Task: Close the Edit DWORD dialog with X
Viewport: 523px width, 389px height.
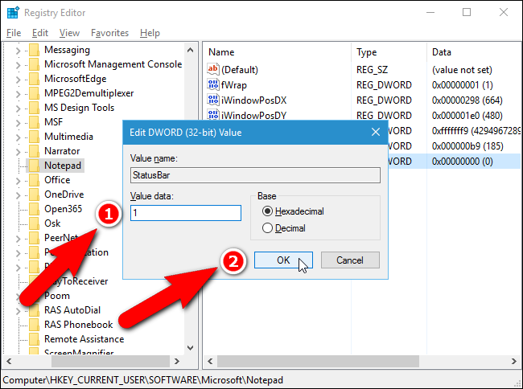Action: pyautogui.click(x=376, y=133)
